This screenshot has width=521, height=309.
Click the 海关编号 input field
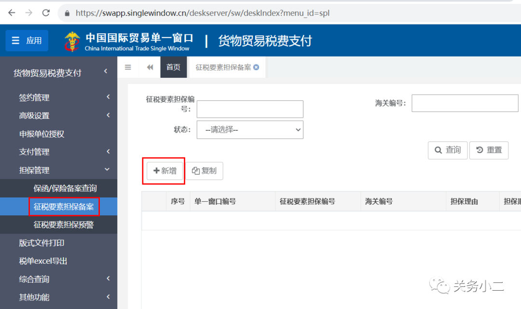coord(465,103)
